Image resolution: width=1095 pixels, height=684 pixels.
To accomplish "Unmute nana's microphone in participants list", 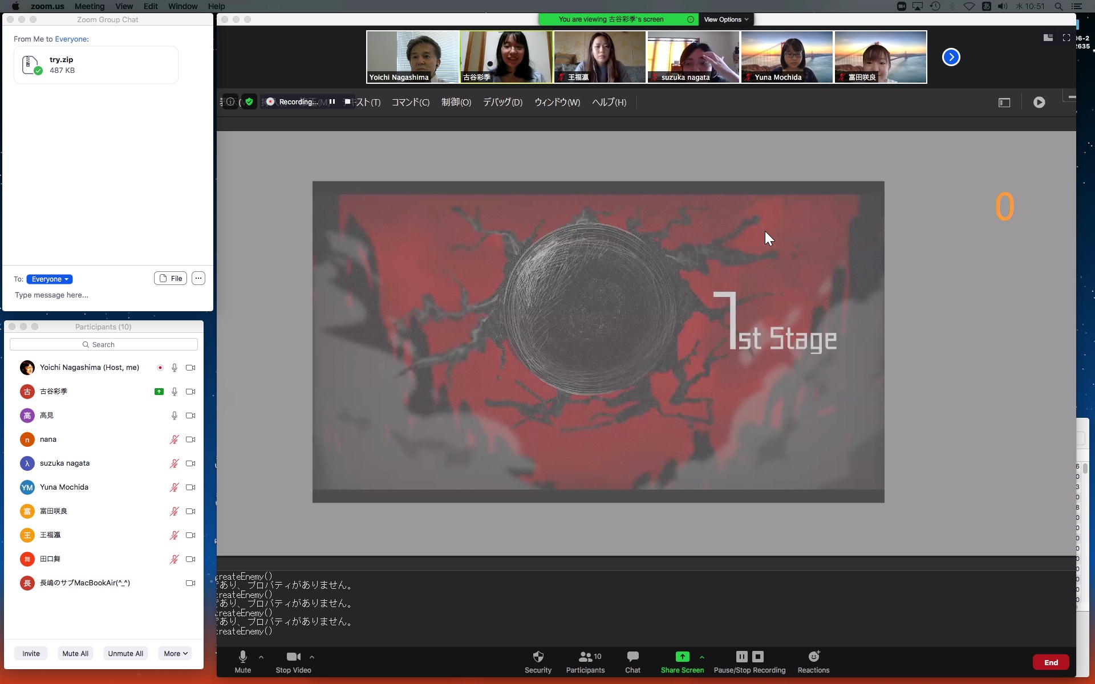I will pos(174,439).
